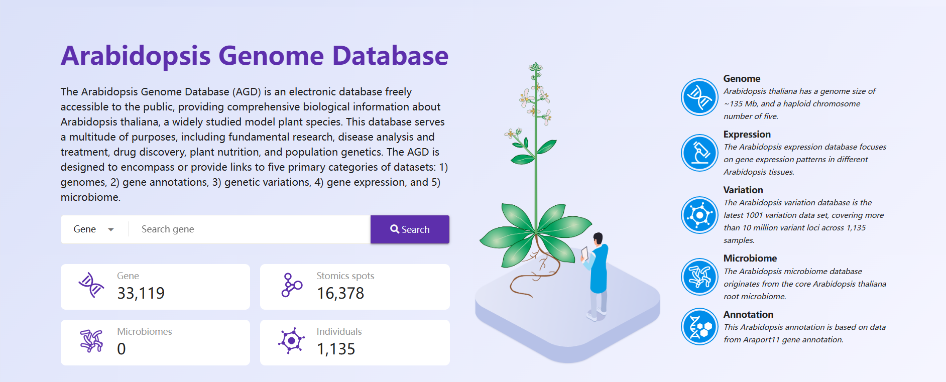This screenshot has height=382, width=946.
Task: Click the 'Individuals' card label
Action: (x=339, y=331)
